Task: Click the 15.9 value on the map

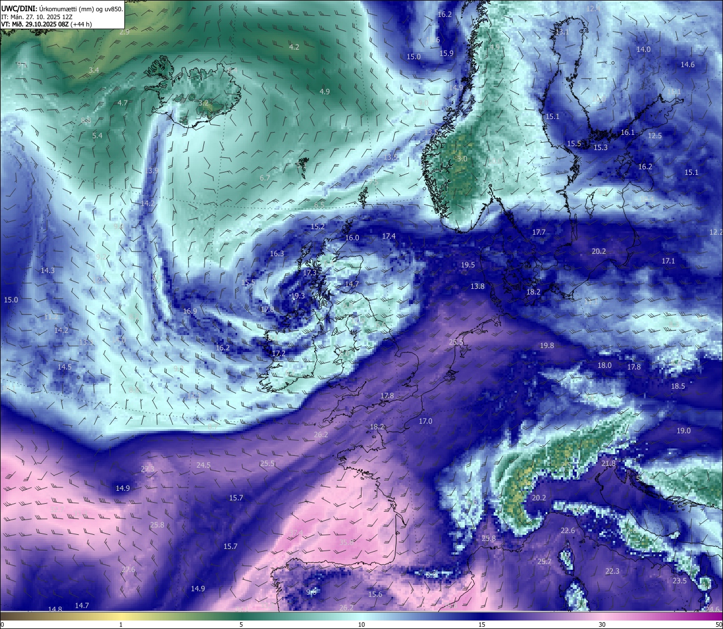Action: pos(447,54)
